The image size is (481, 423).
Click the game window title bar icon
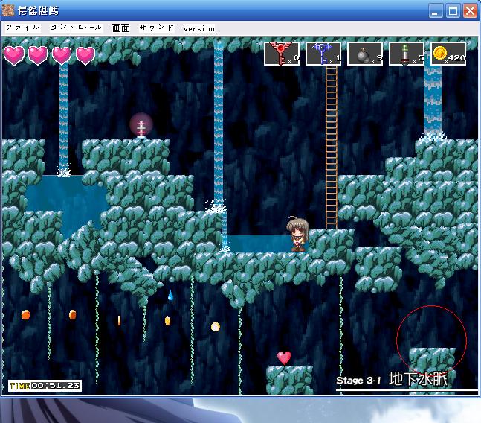[x=7, y=10]
